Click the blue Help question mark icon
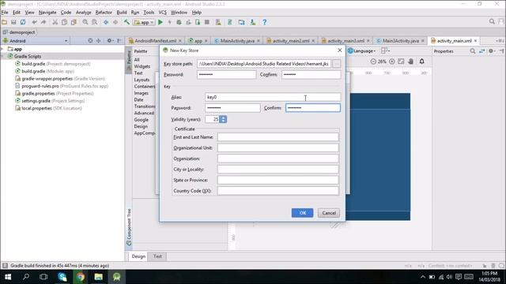Screen dimensions: 506x284 264,22
